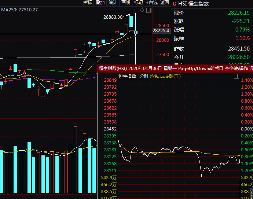Click the 28225.4 crosshair price tag
This screenshot has height=199, width=253.
[161, 31]
